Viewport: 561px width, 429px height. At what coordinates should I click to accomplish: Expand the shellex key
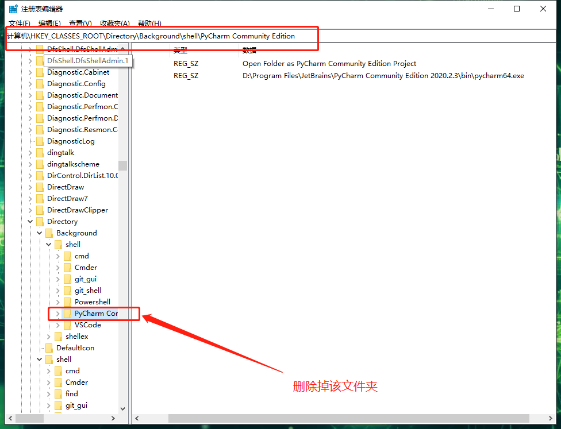tap(49, 337)
